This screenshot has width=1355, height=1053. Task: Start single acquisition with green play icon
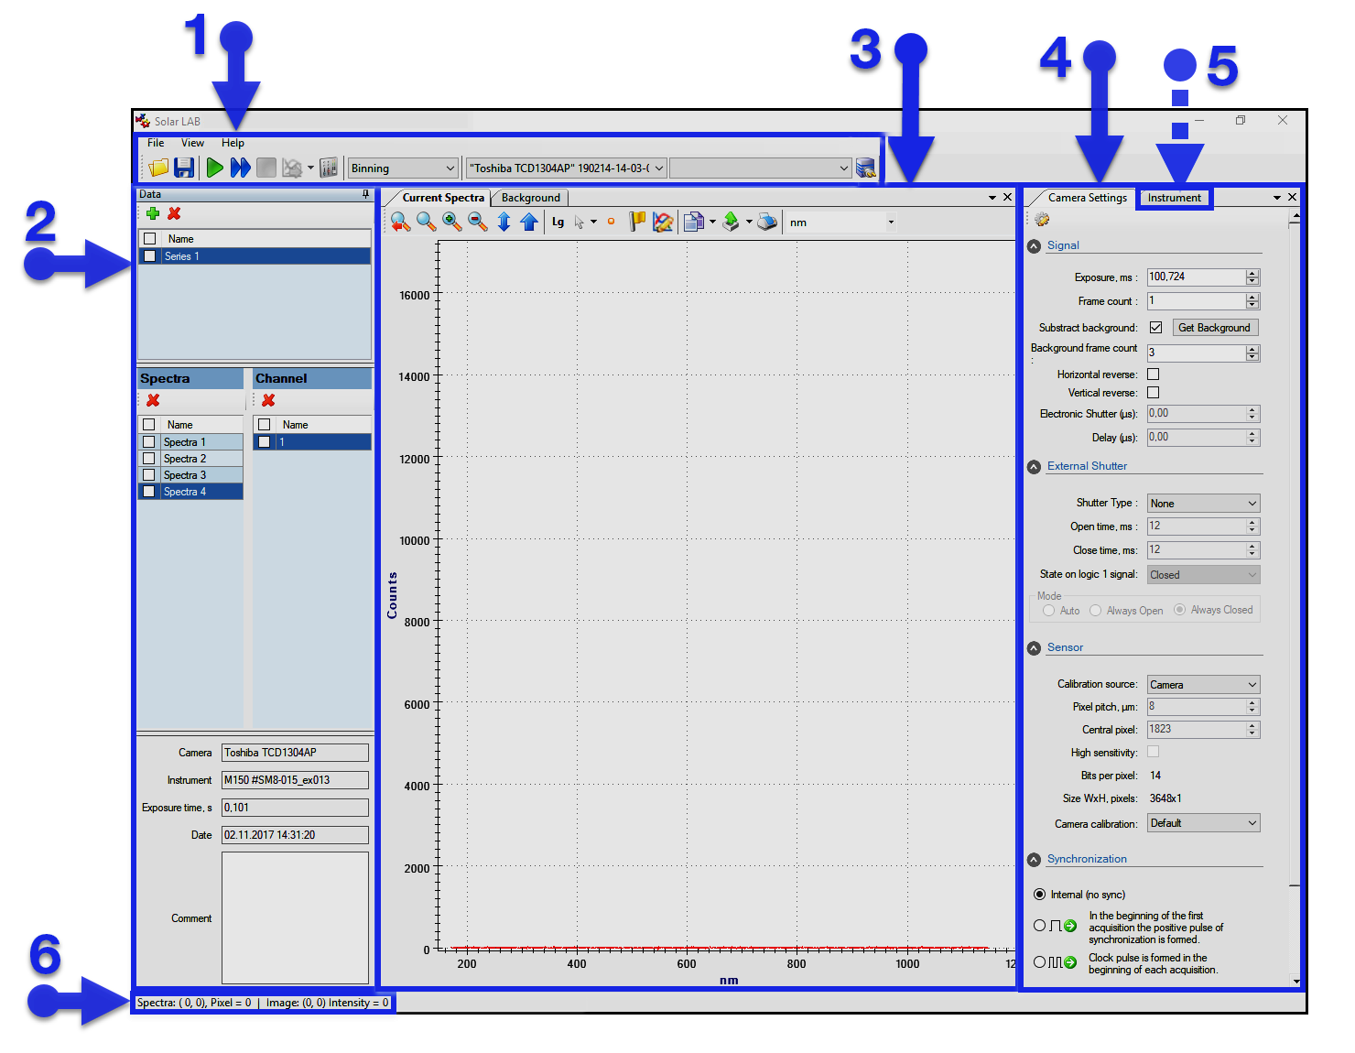(x=214, y=168)
